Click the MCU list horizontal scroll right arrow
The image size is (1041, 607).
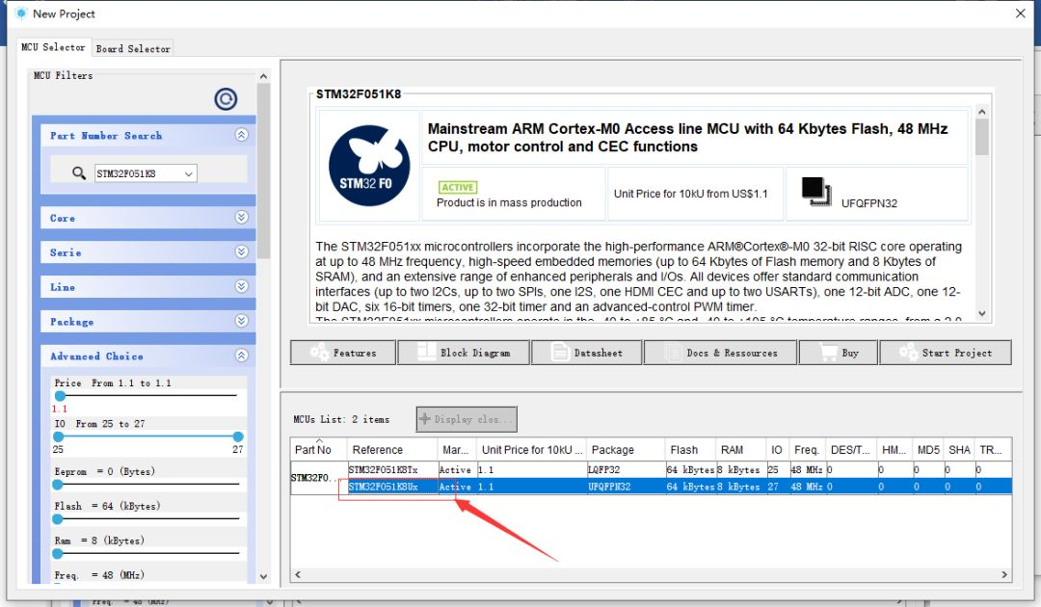coord(1004,574)
